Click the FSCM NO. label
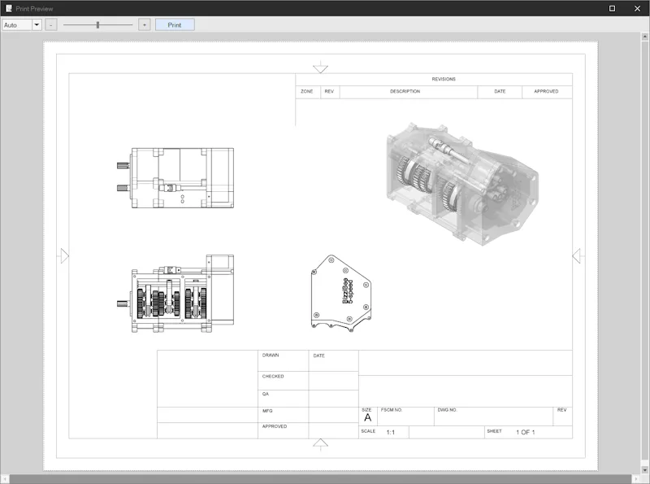650x484 pixels. click(392, 410)
